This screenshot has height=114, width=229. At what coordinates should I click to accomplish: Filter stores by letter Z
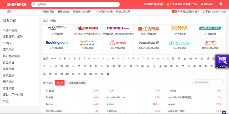(168, 59)
